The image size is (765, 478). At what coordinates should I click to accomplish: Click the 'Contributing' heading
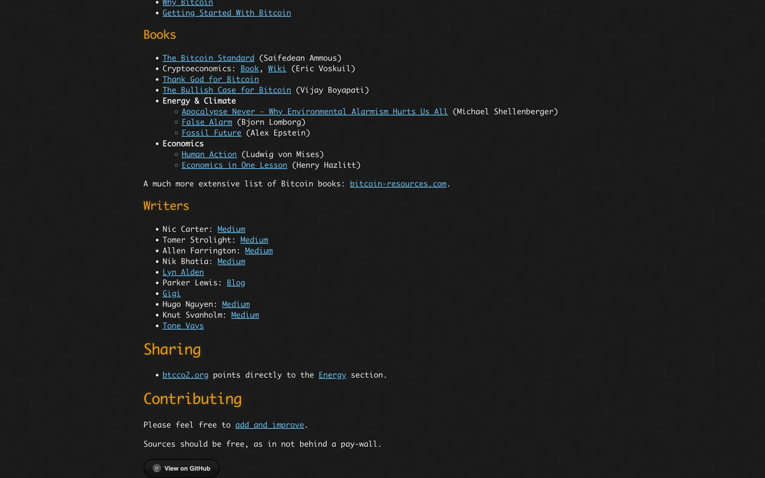point(193,399)
